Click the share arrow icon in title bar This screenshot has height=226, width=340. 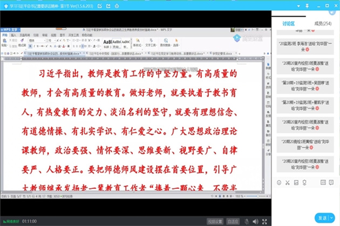[108, 6]
